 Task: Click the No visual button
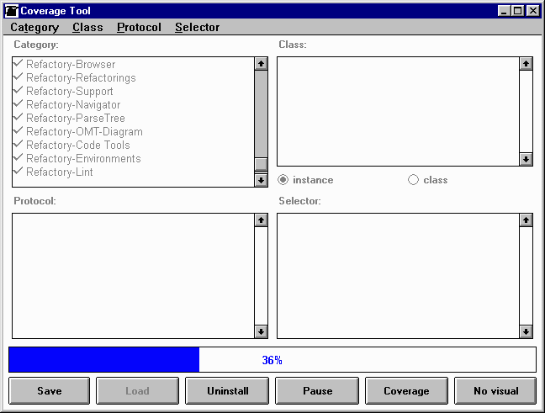pos(495,391)
